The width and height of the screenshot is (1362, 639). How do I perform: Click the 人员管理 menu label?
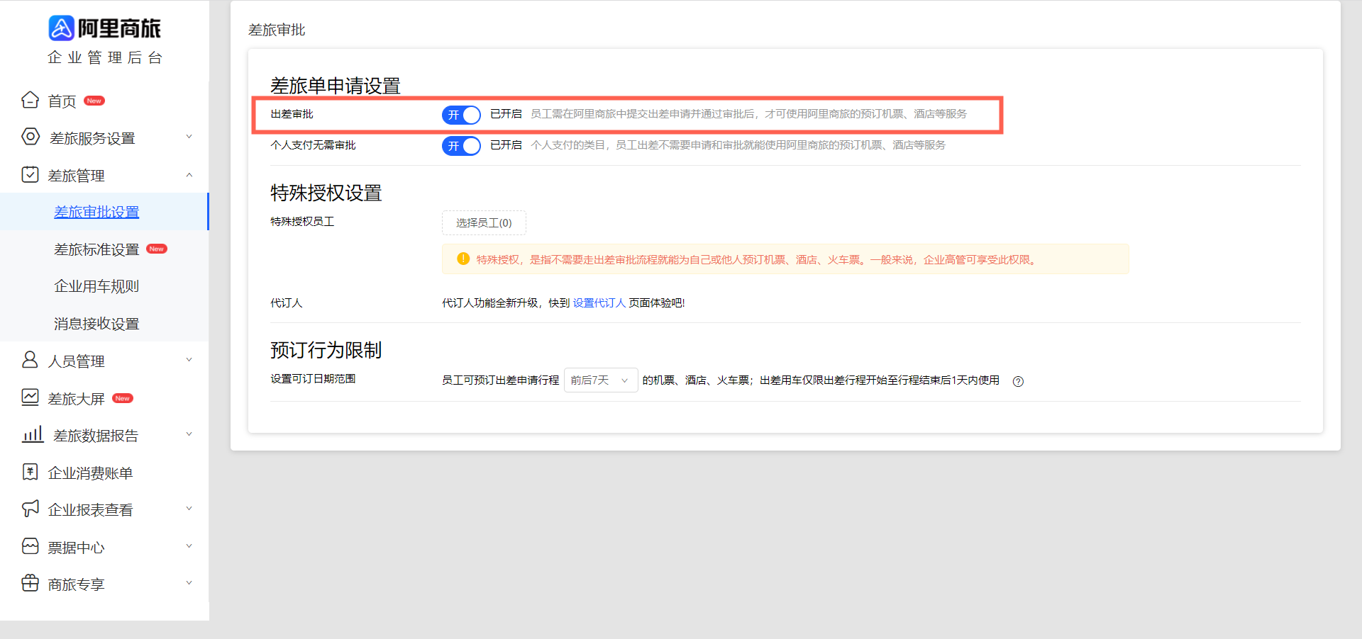(76, 361)
